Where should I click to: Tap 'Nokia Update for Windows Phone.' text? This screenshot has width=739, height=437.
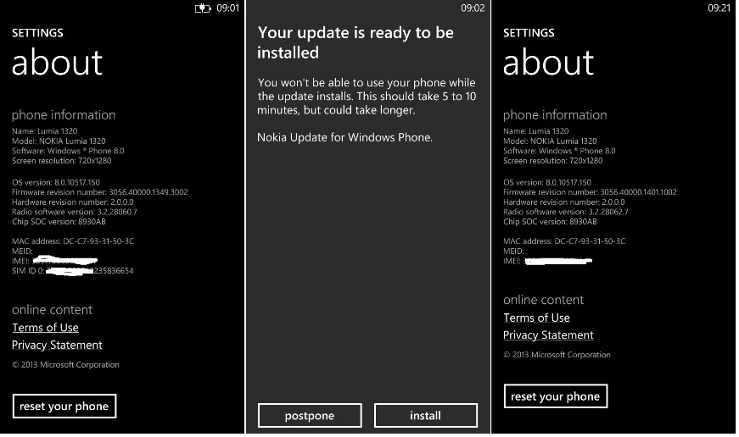click(x=344, y=137)
